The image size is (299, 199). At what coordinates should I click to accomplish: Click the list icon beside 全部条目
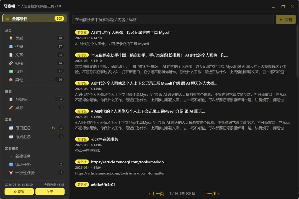(8, 19)
